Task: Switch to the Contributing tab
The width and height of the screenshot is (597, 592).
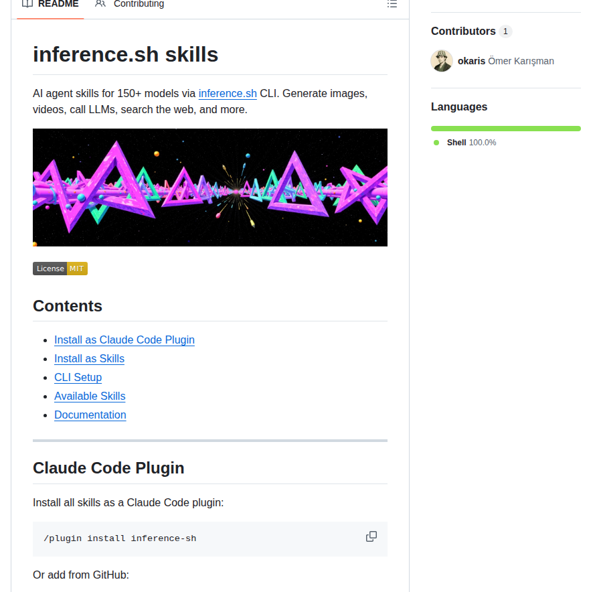Action: click(129, 5)
